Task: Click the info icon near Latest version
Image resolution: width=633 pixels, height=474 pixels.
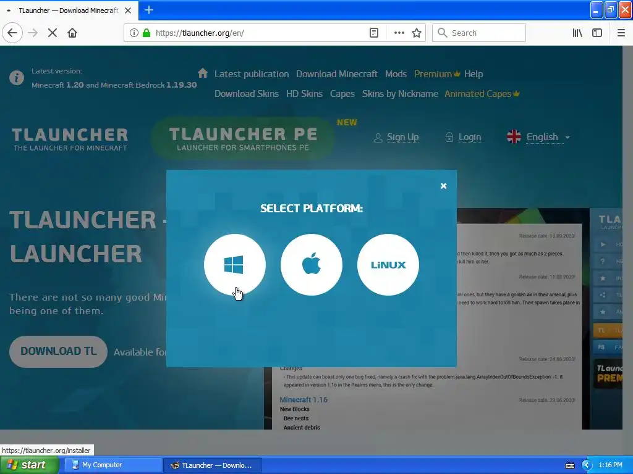Action: [17, 77]
